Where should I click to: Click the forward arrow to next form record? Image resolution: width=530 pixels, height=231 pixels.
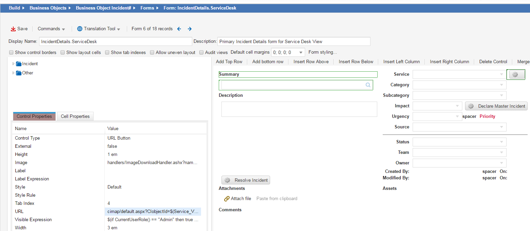tap(189, 29)
